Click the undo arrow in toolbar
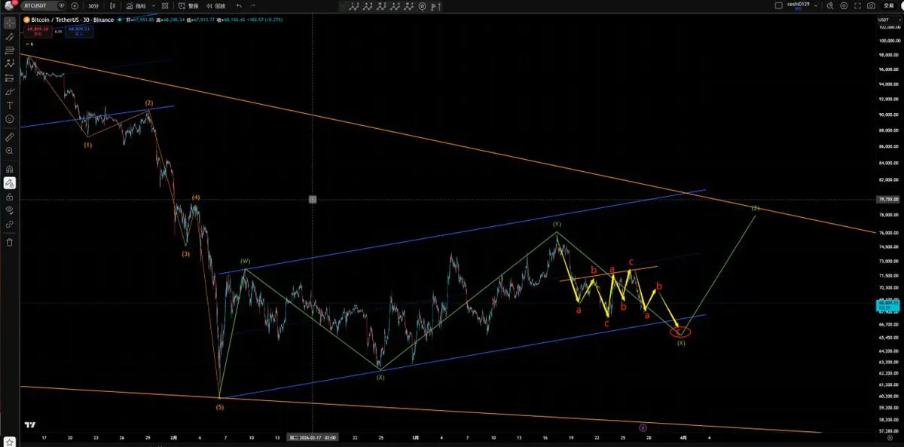The image size is (904, 447). [239, 5]
